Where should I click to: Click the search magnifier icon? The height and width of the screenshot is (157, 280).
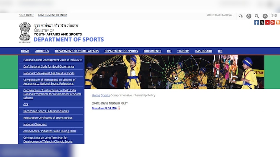coord(257,16)
